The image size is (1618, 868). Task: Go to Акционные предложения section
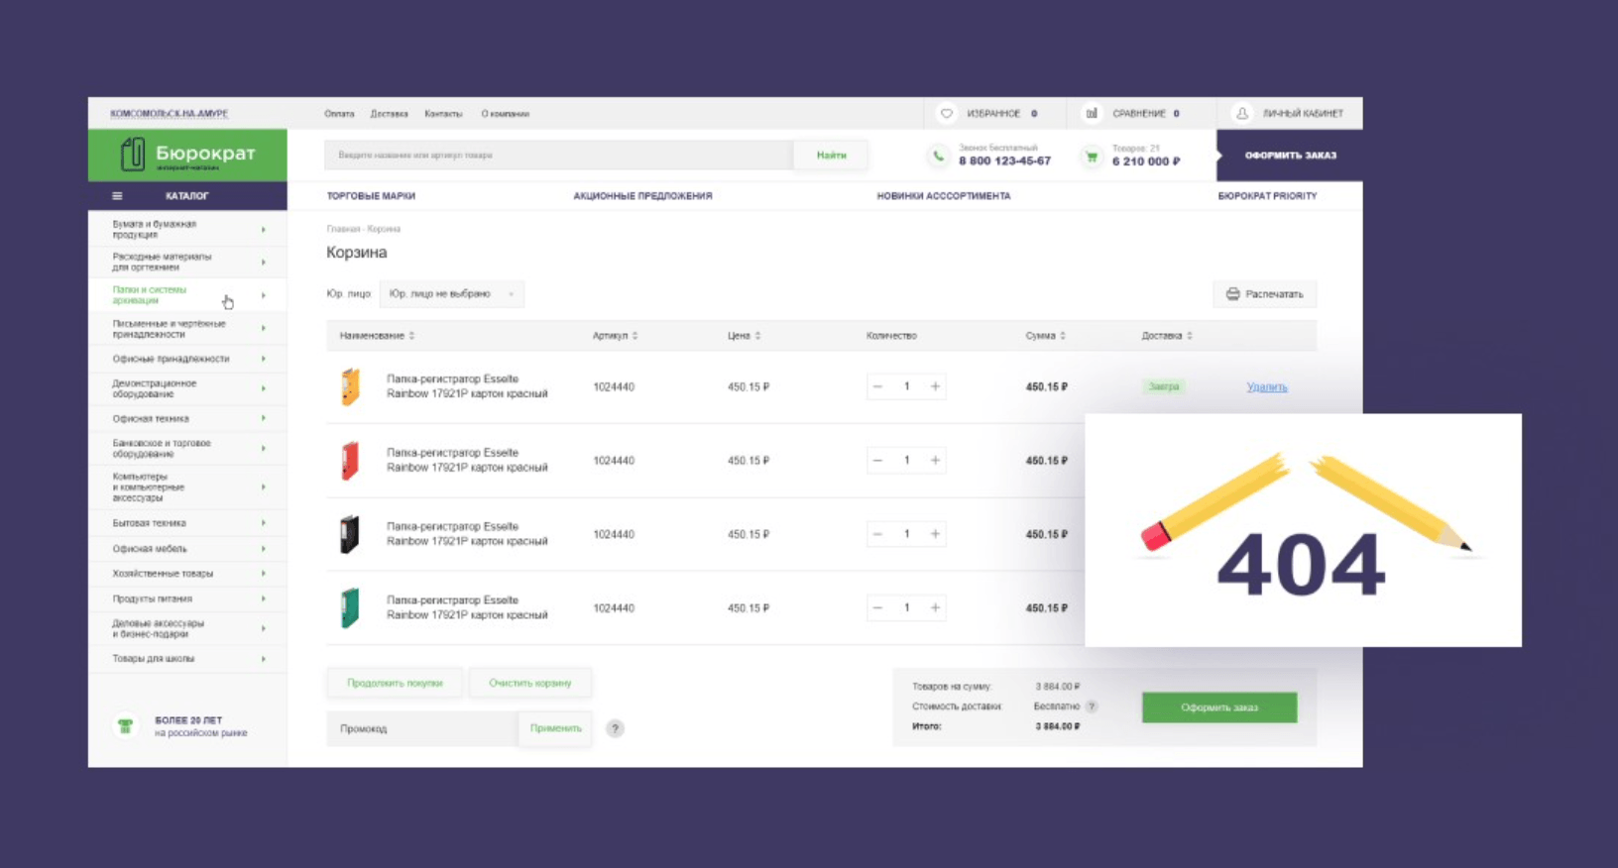[642, 196]
